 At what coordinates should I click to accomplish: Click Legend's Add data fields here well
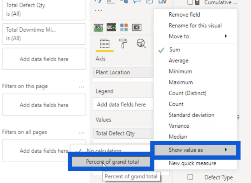coord(123,105)
